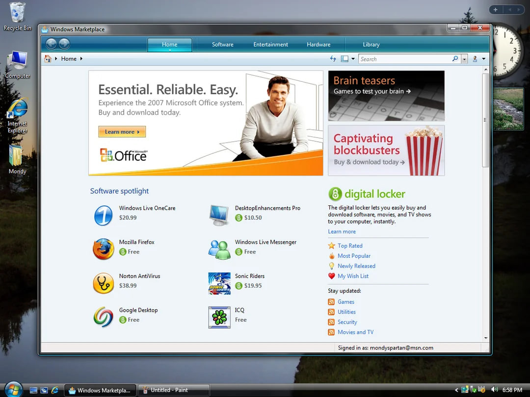Click the My Wish List heart icon

(332, 276)
